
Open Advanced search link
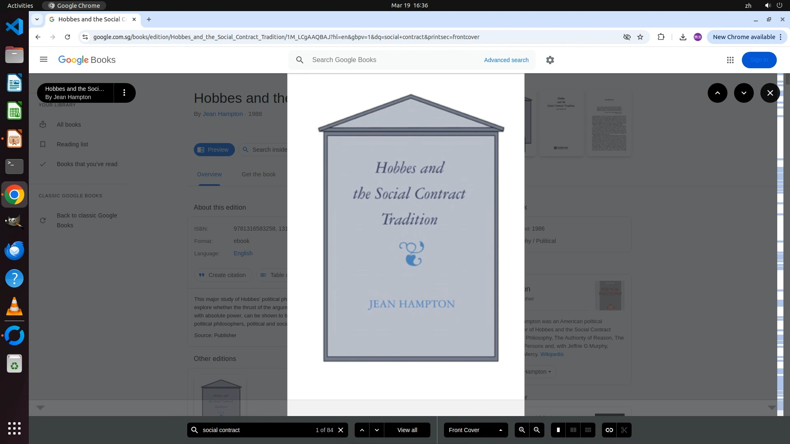tap(506, 60)
